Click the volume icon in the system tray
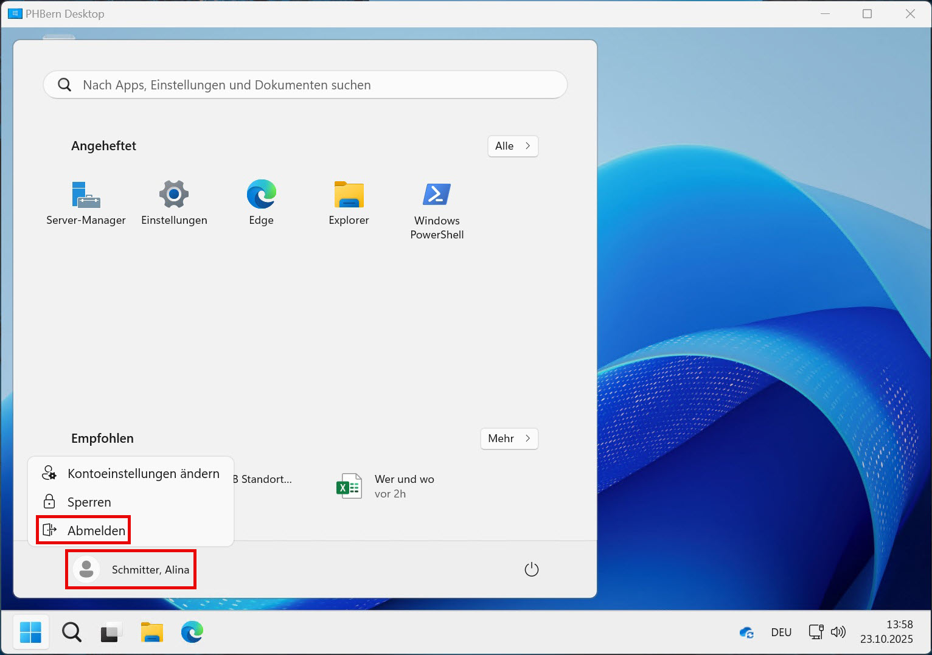932x655 pixels. click(839, 632)
